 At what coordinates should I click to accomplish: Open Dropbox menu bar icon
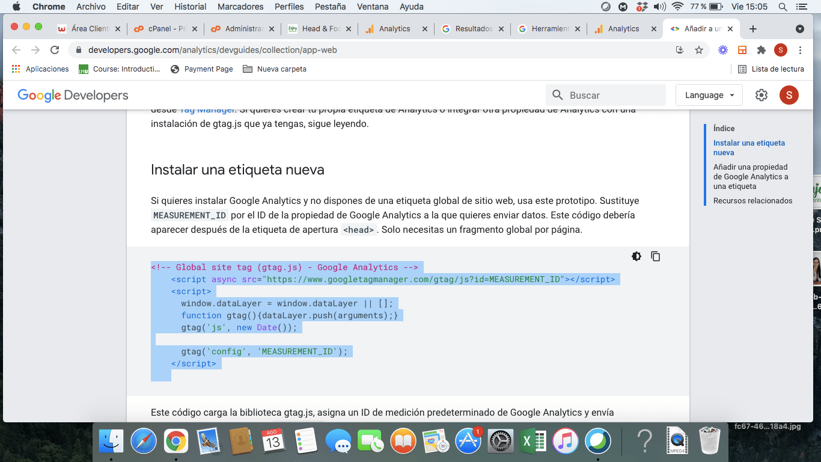point(642,7)
